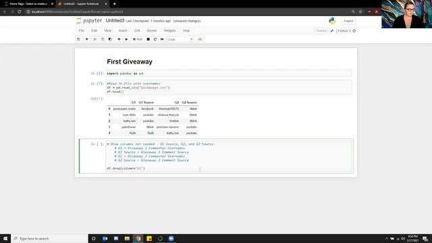Viewport: 432px width, 243px height.
Task: Click the Trusted notebook indicator
Action: tap(321, 31)
